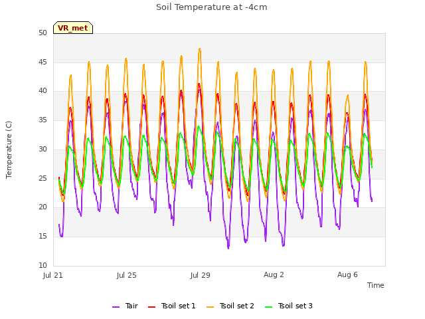The width and height of the screenshot is (425, 319).
Task: Toggle the Tsoil set 3 legend entry
Action: [x=289, y=306]
